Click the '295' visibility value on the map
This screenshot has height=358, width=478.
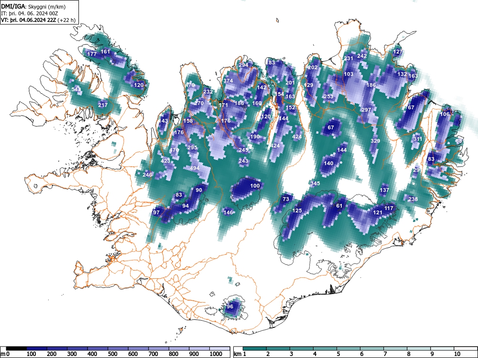tap(192, 147)
